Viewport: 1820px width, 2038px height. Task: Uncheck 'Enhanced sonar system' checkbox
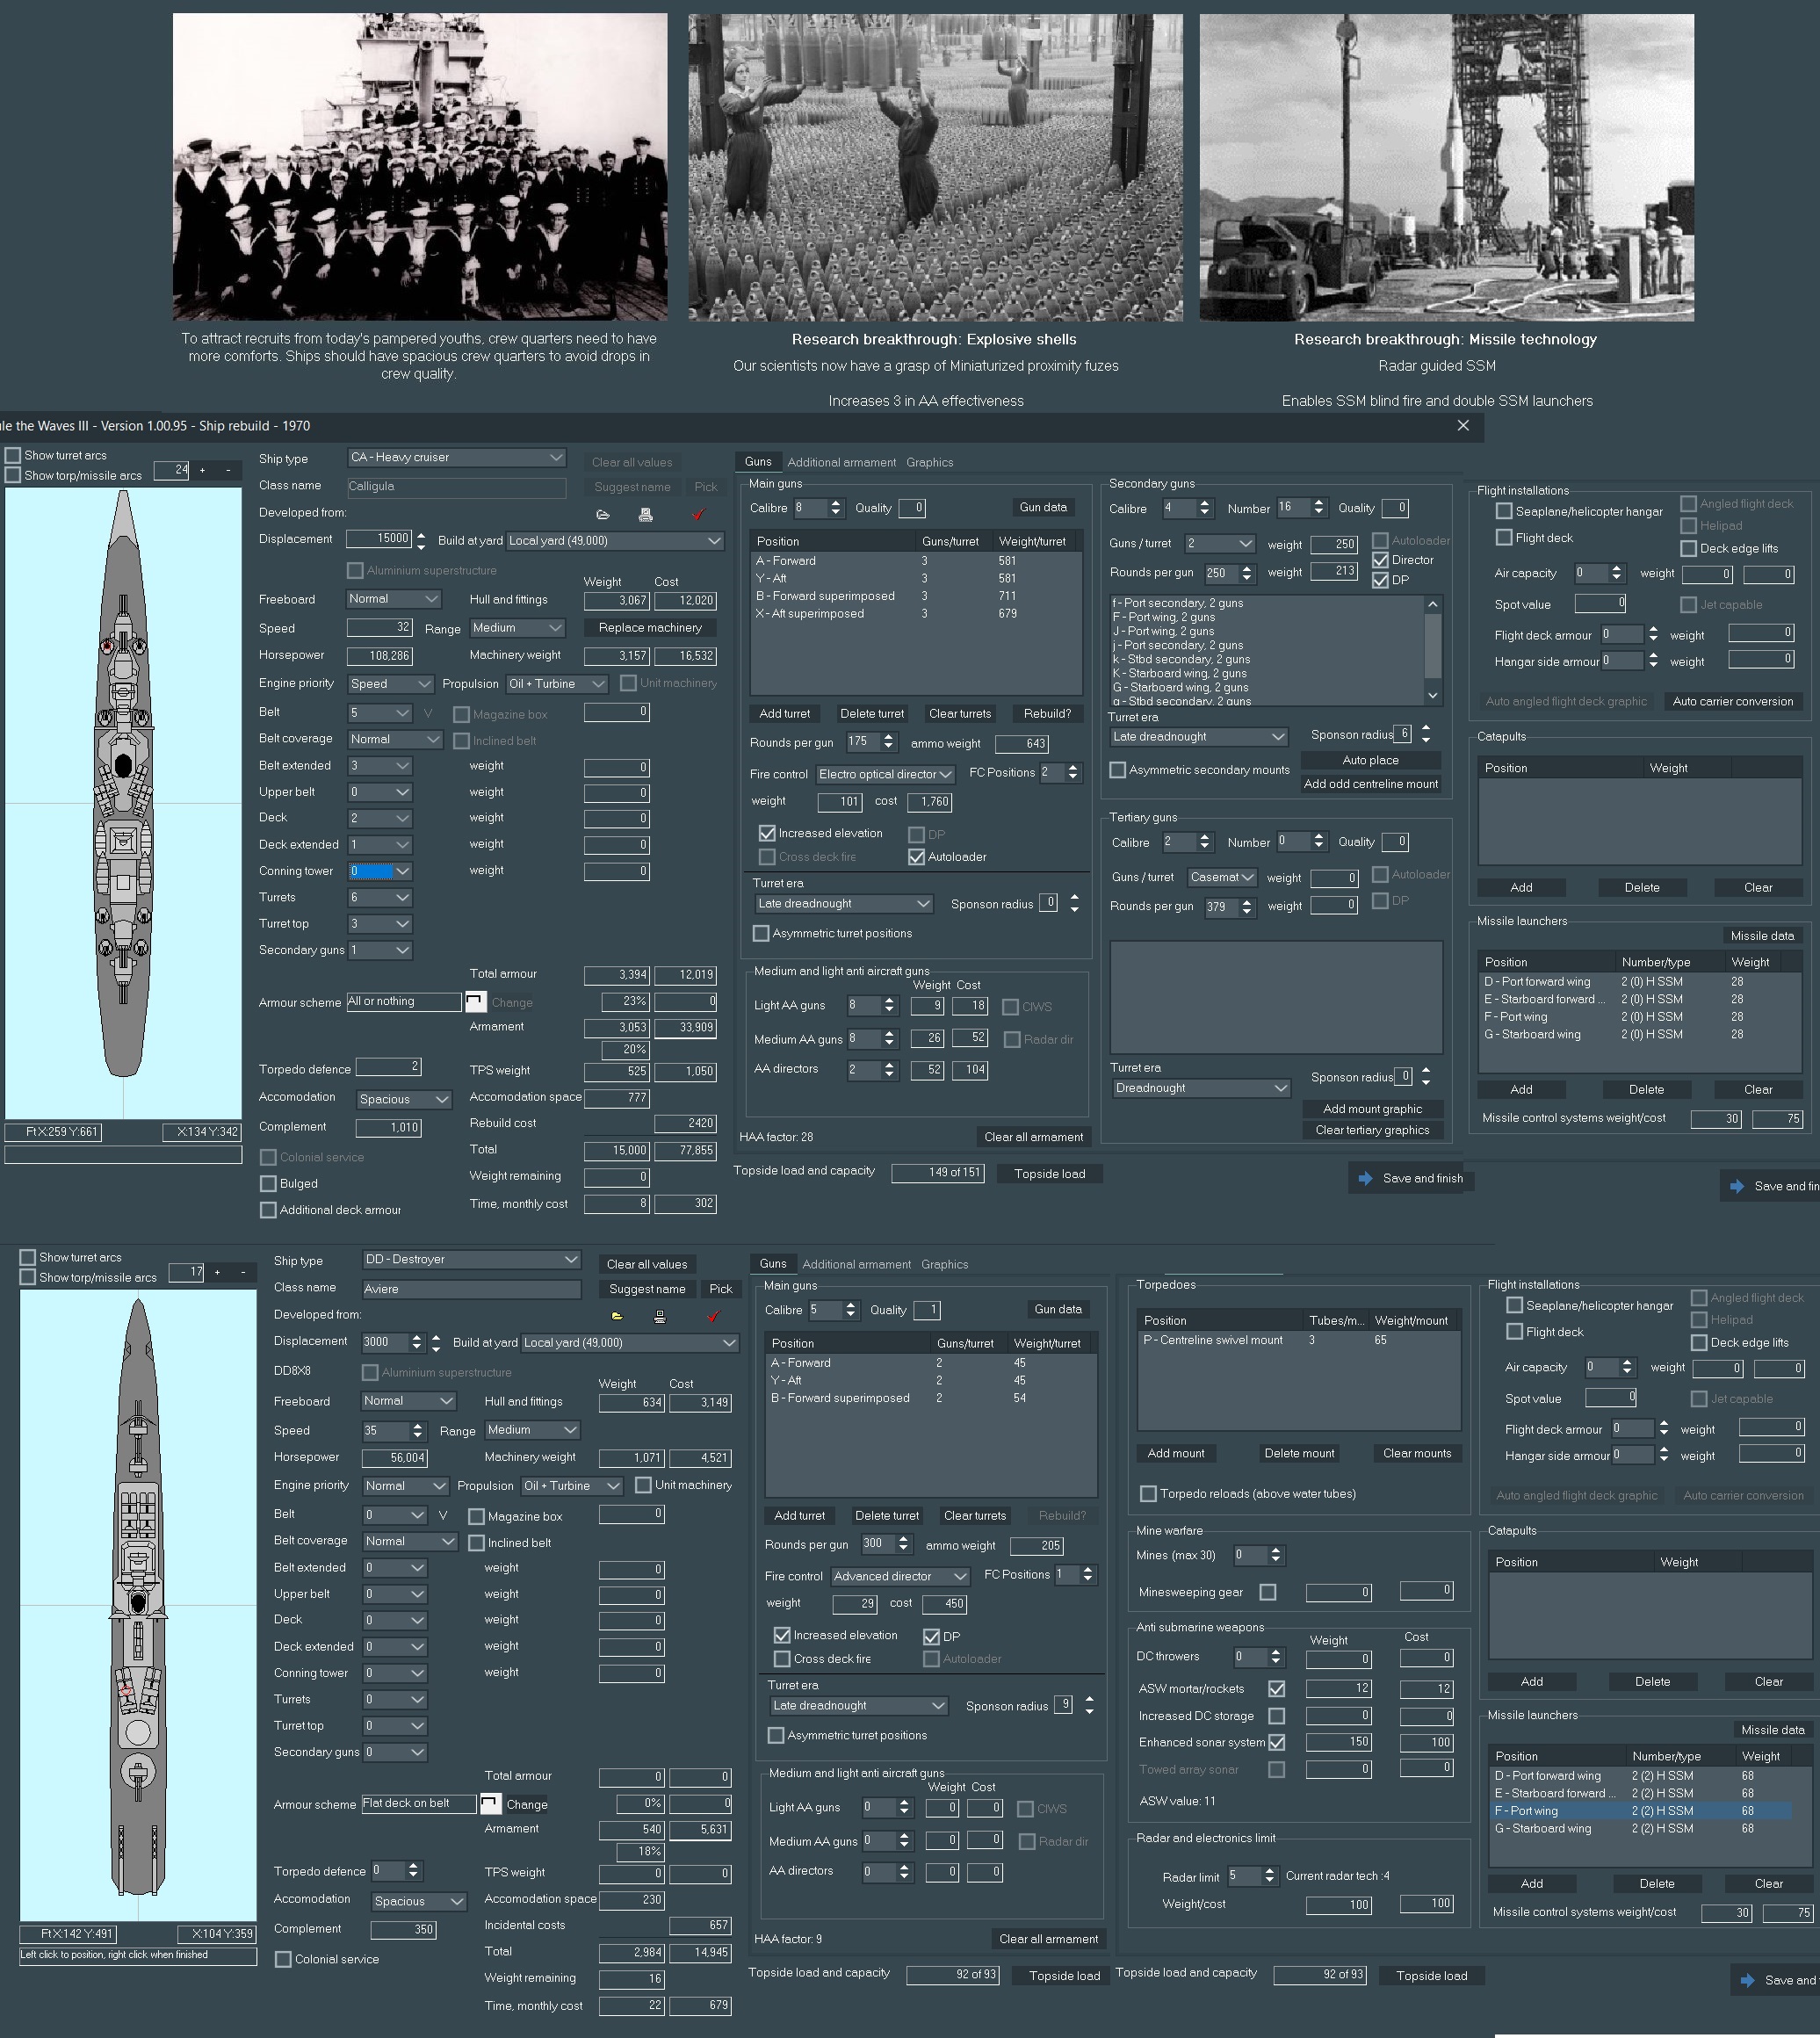click(1277, 1743)
